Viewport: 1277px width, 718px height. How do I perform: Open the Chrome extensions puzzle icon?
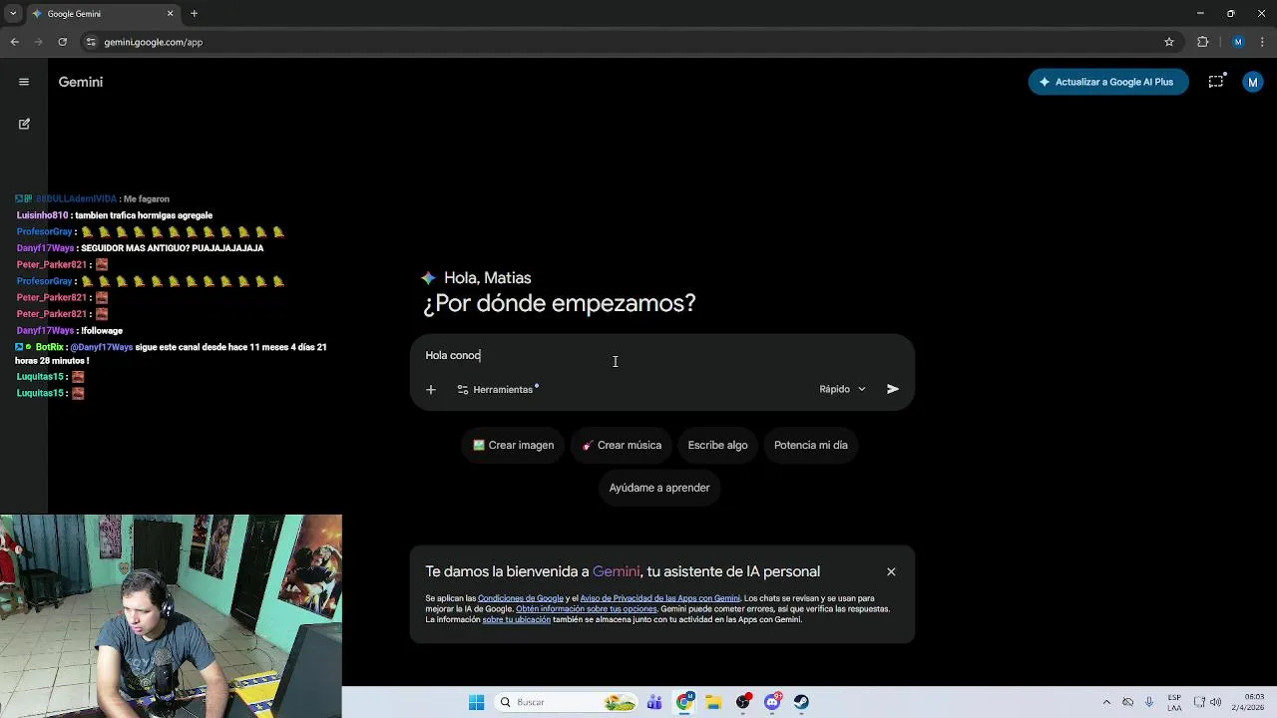1203,42
